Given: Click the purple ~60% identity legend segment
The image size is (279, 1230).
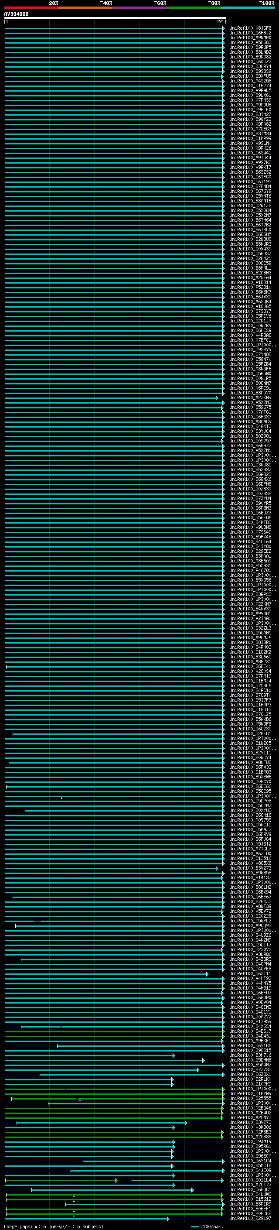Looking at the screenshot, I should tap(139, 8).
